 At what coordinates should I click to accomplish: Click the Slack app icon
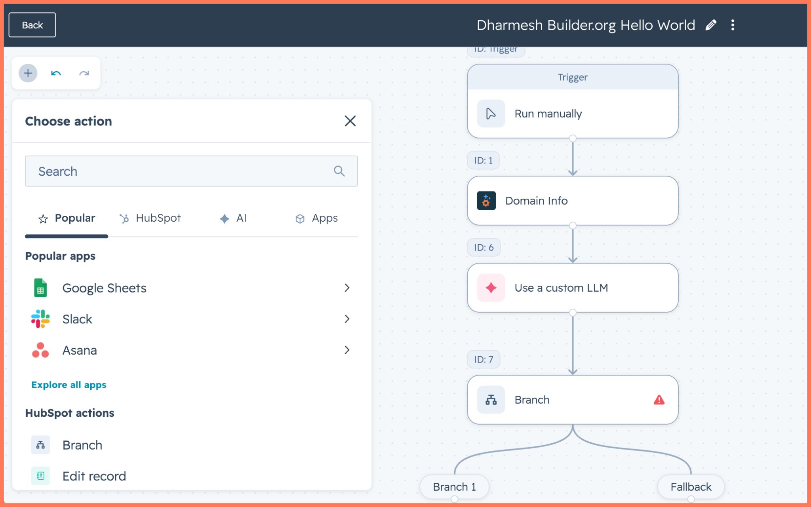point(40,319)
